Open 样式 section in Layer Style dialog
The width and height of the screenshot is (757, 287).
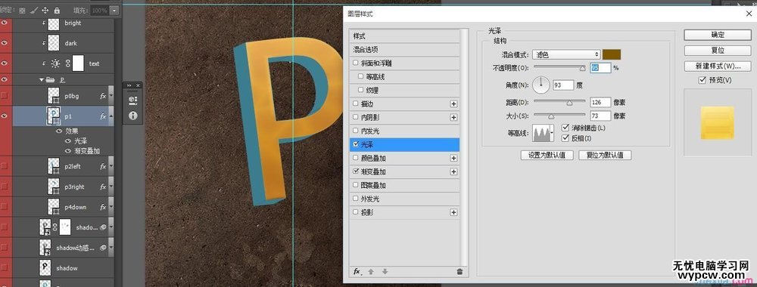click(404, 36)
